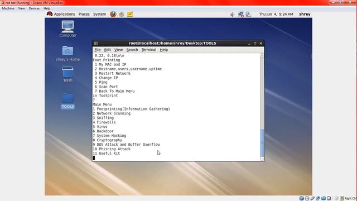Click '5 Virus' terminal line
The image size is (357, 201).
(100, 127)
